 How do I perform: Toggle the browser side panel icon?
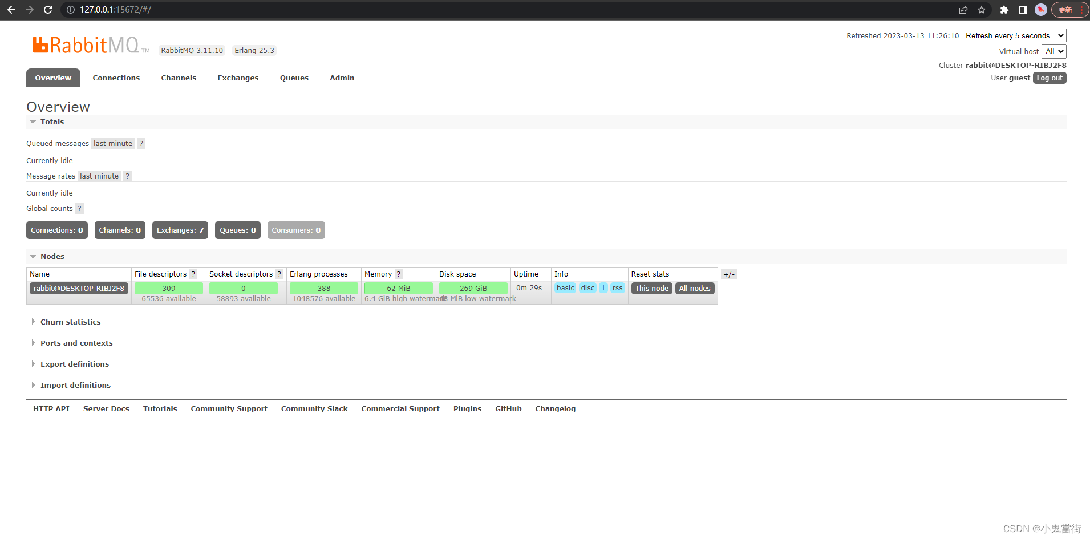tap(1023, 10)
